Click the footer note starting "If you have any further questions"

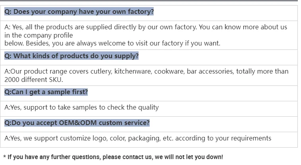coord(115,157)
